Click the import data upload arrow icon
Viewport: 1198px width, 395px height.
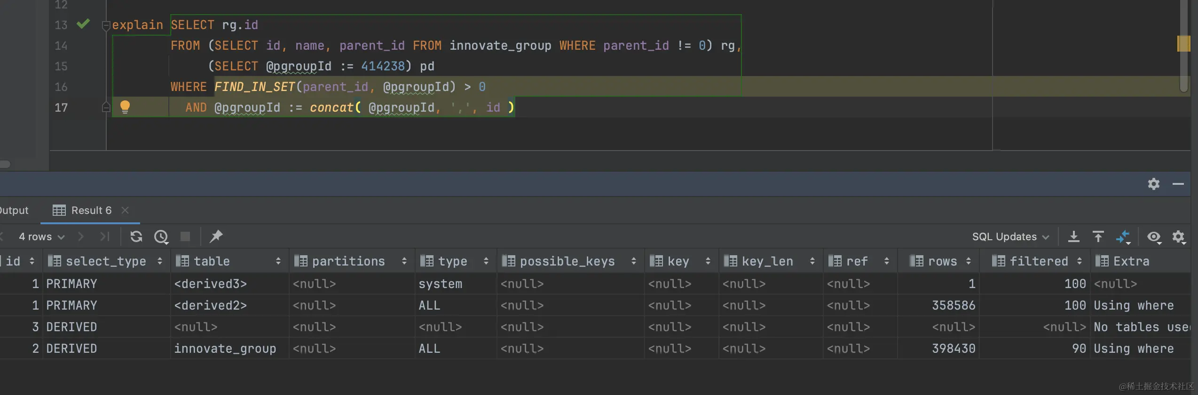[x=1098, y=236]
